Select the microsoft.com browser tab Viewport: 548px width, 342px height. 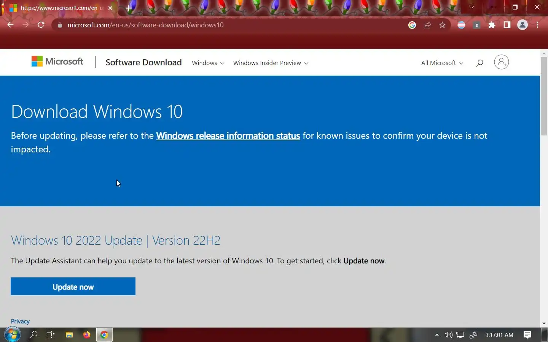tap(61, 8)
